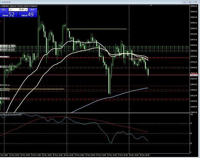Click the 25 level on stochastic scale
Screen dimensions: 200x158
pyautogui.click(x=191, y=144)
